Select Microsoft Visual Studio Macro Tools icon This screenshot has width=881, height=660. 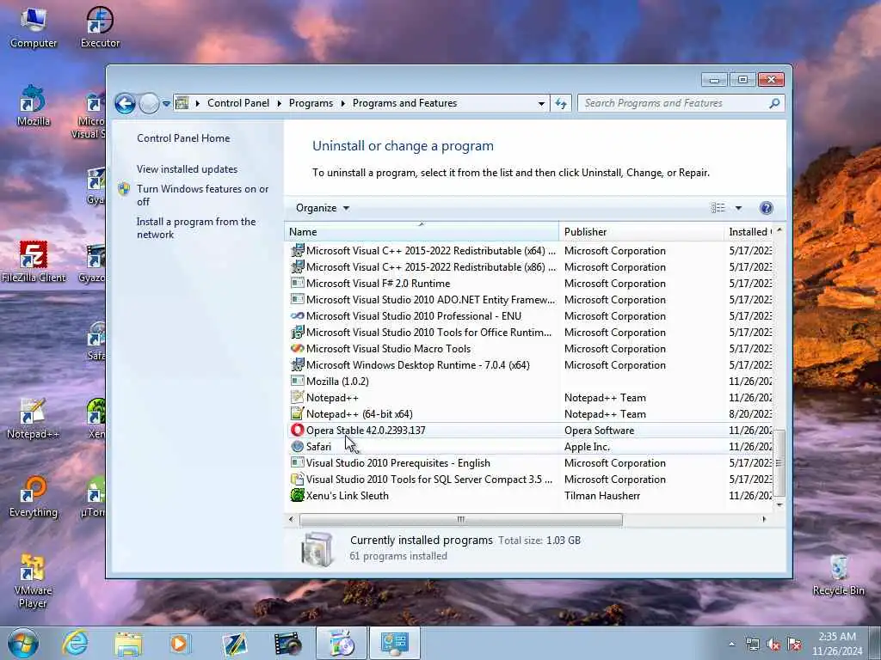coord(297,349)
